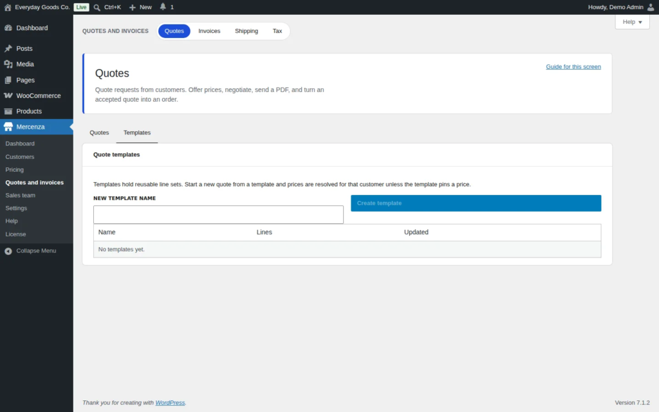Click the Dashboard gauge icon in sidebar

click(8, 28)
